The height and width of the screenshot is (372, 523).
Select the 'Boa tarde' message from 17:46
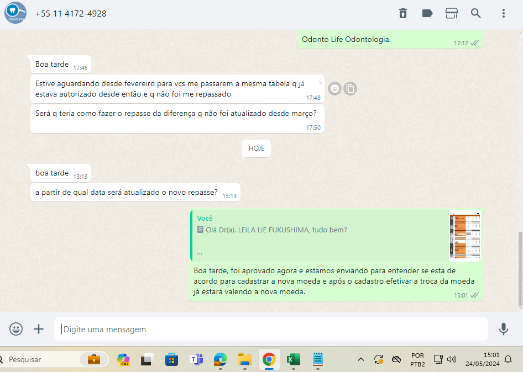click(61, 64)
